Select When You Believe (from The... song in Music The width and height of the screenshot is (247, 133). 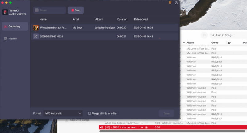click(x=121, y=123)
